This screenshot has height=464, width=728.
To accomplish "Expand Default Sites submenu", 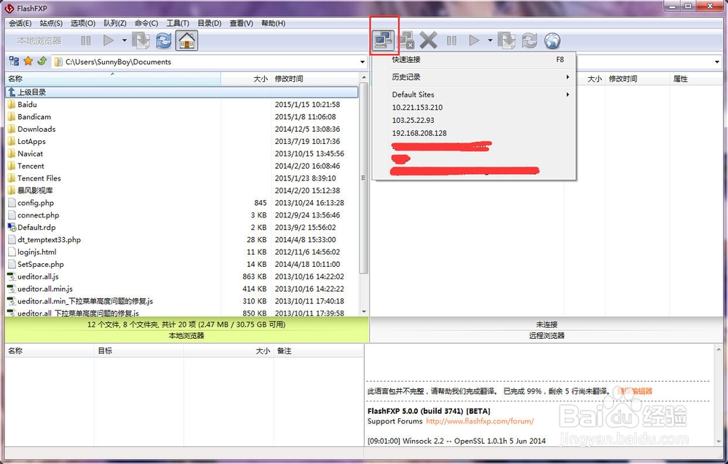I will click(474, 95).
